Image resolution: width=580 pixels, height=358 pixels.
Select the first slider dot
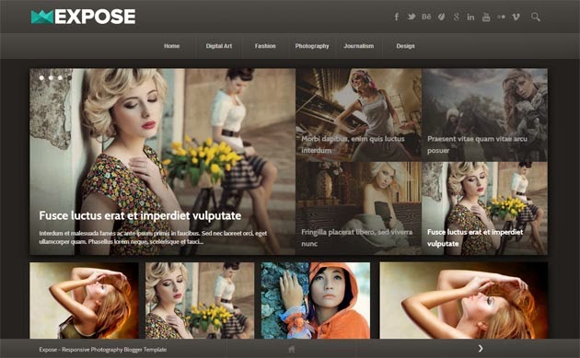point(41,77)
